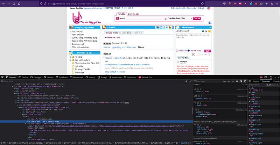The height and width of the screenshot is (145, 280).
Task: Click the Search HTML field
Action: point(92,81)
